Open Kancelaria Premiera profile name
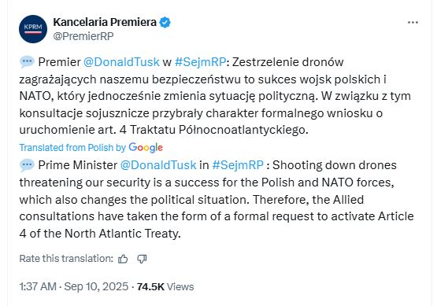The width and height of the screenshot is (437, 306). (x=105, y=22)
